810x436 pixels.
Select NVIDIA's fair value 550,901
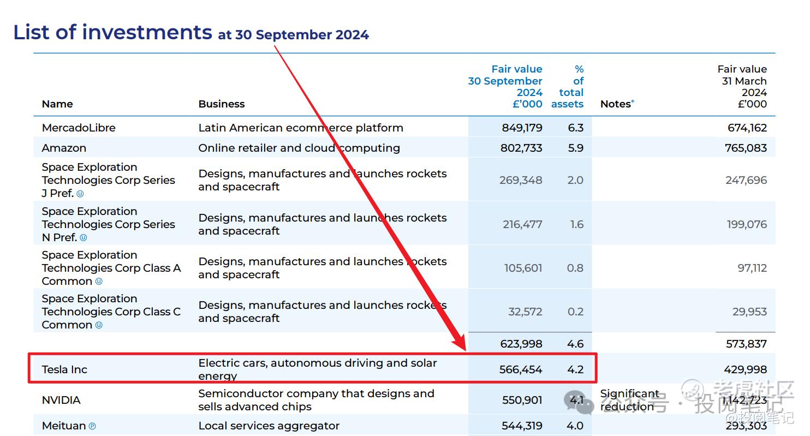[522, 400]
